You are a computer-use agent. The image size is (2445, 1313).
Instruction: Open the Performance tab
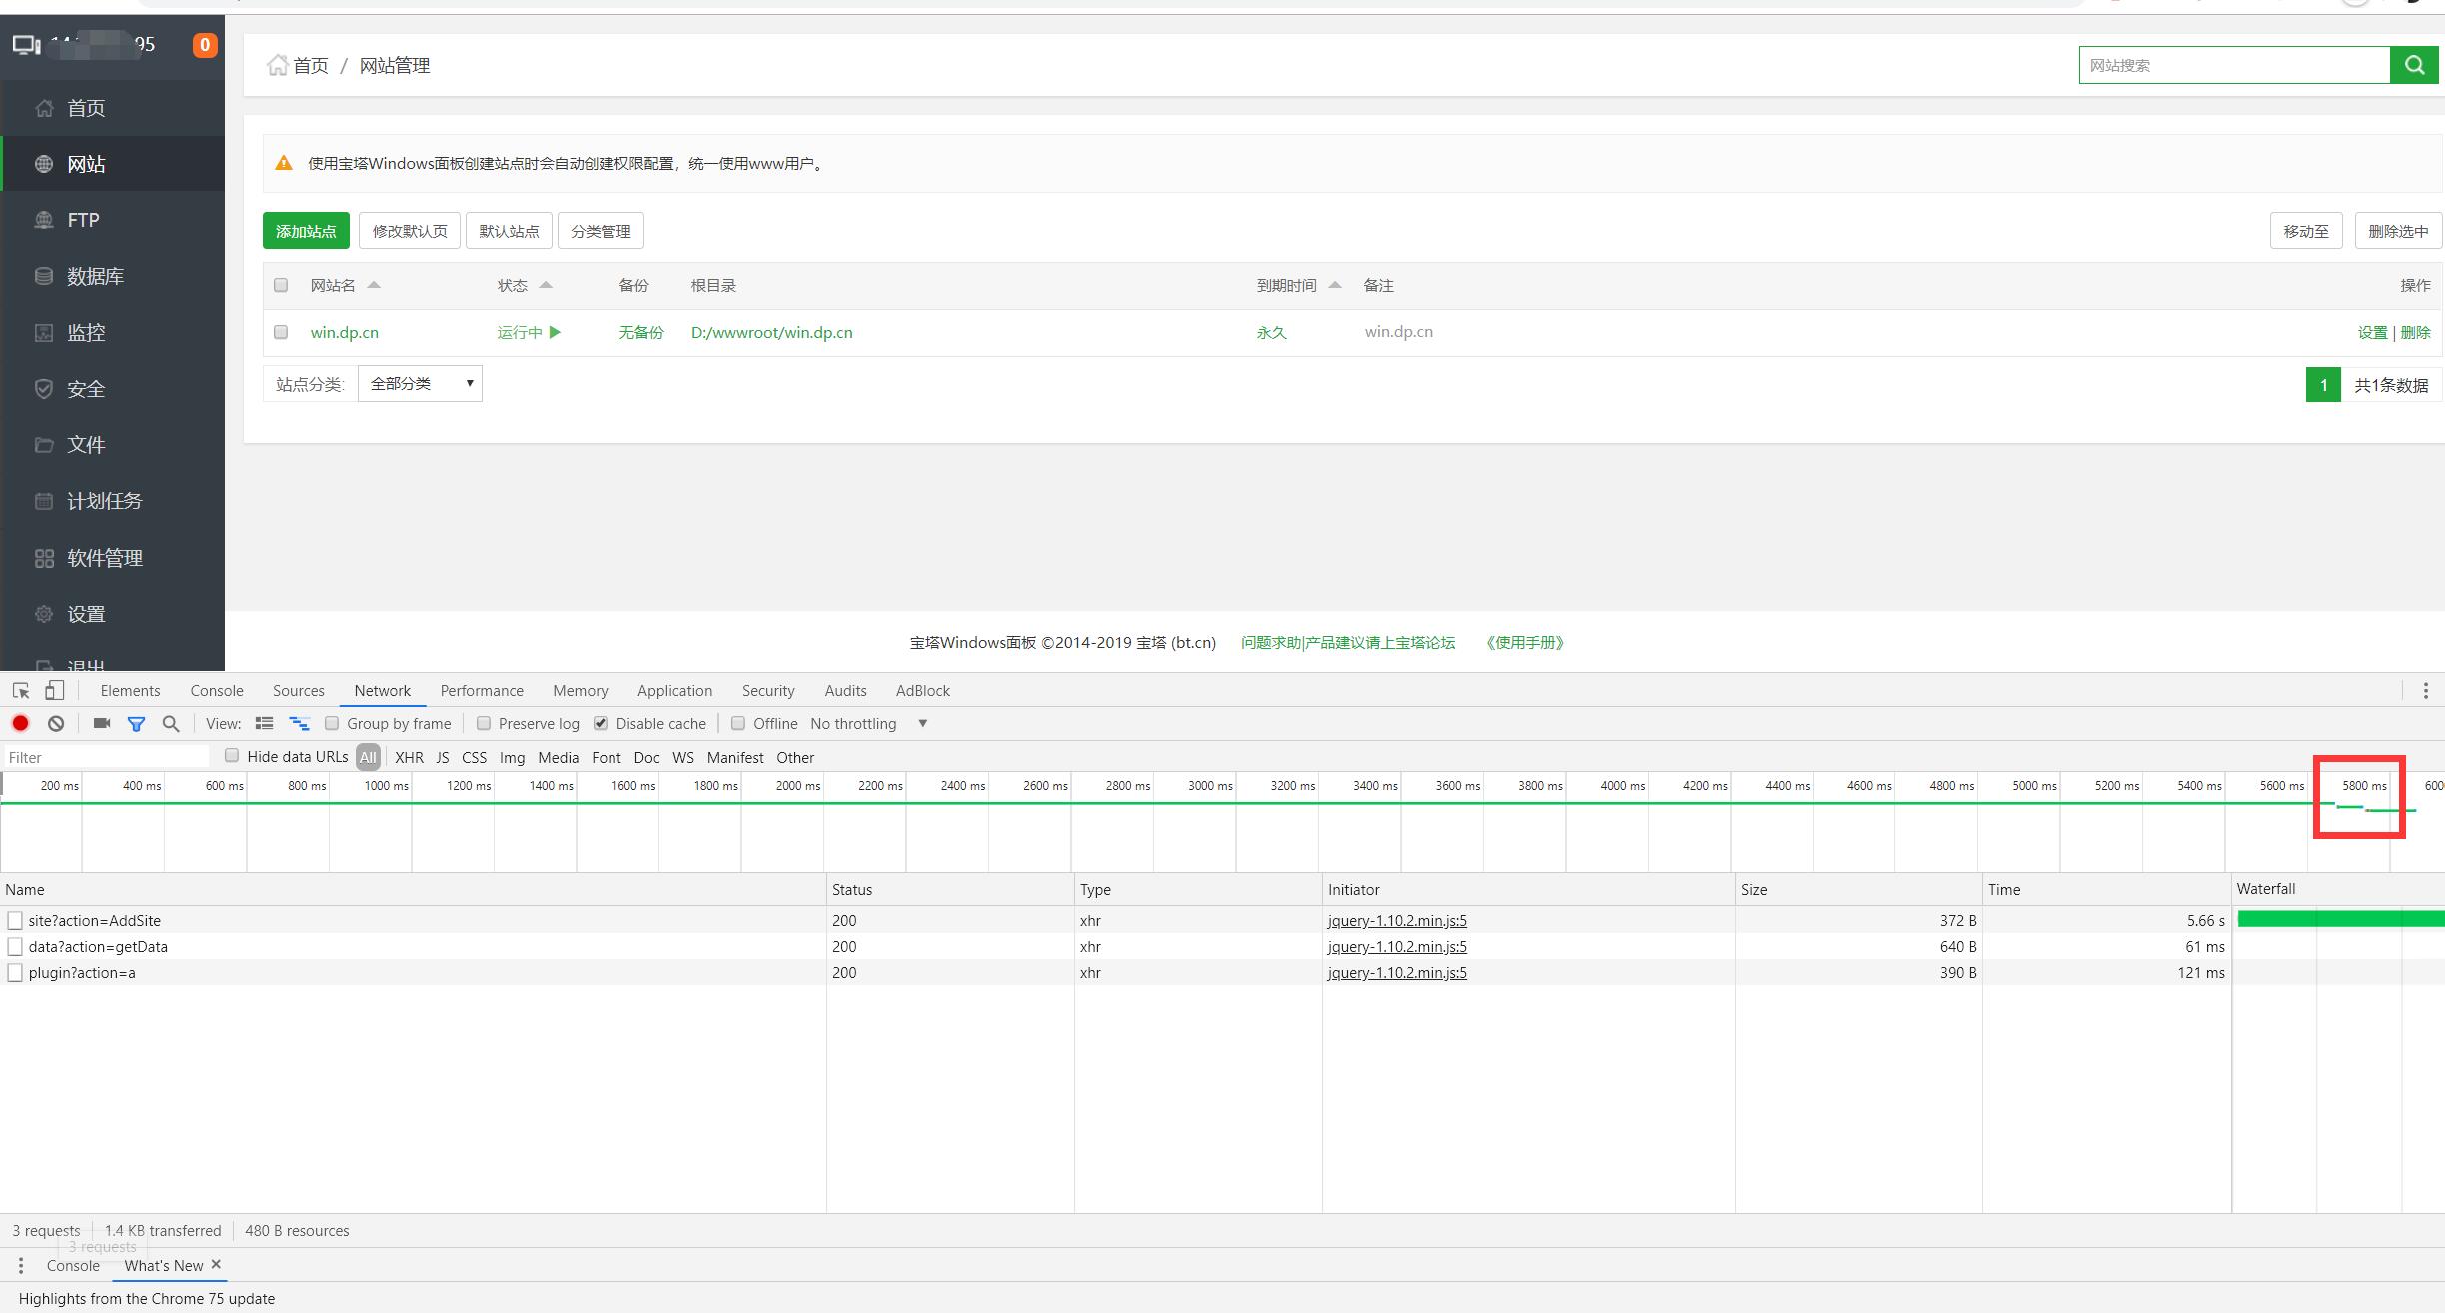coord(482,690)
